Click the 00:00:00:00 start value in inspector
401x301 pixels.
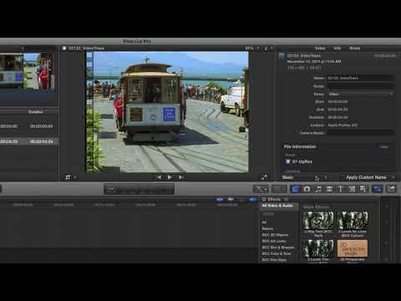[x=338, y=102]
